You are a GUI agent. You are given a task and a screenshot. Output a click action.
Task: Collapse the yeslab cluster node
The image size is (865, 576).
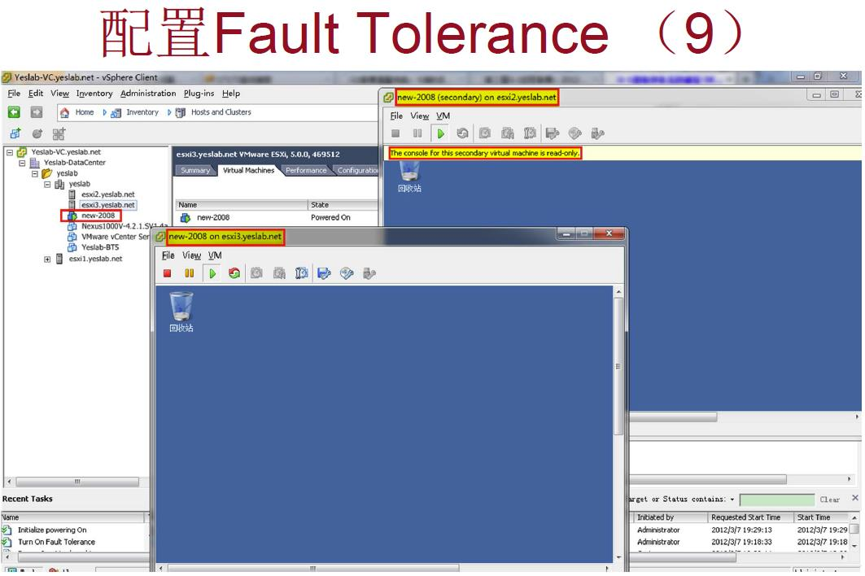pyautogui.click(x=47, y=184)
